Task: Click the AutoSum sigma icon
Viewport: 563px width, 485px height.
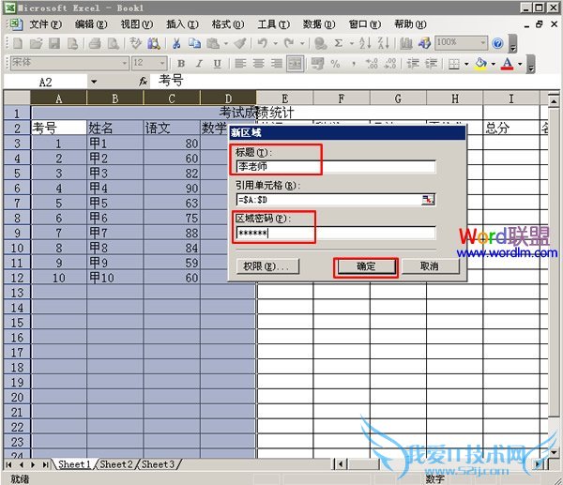Action: 338,43
